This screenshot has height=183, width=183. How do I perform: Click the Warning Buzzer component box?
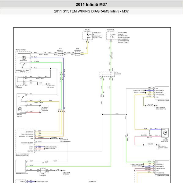coord(21,166)
